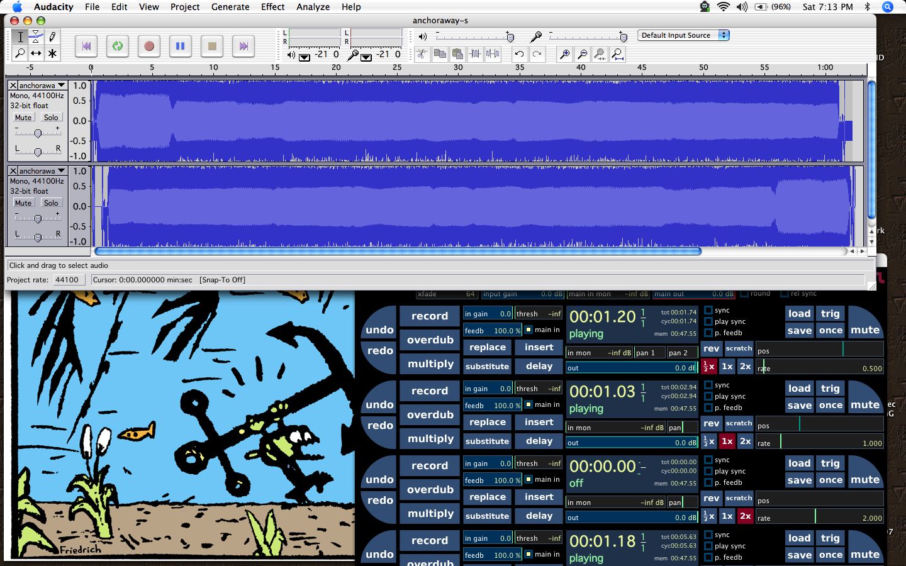Viewport: 906px width, 566px height.
Task: Click Project rate field 44100
Action: 68,280
